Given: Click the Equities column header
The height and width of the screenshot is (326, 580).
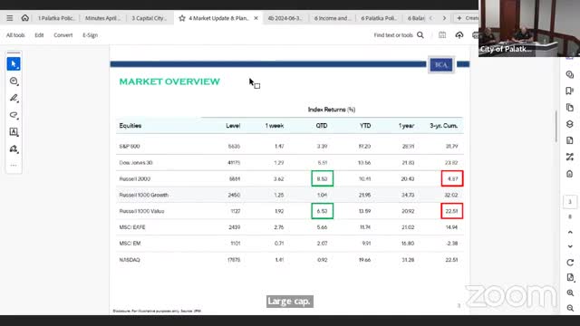Looking at the screenshot, I should (130, 126).
